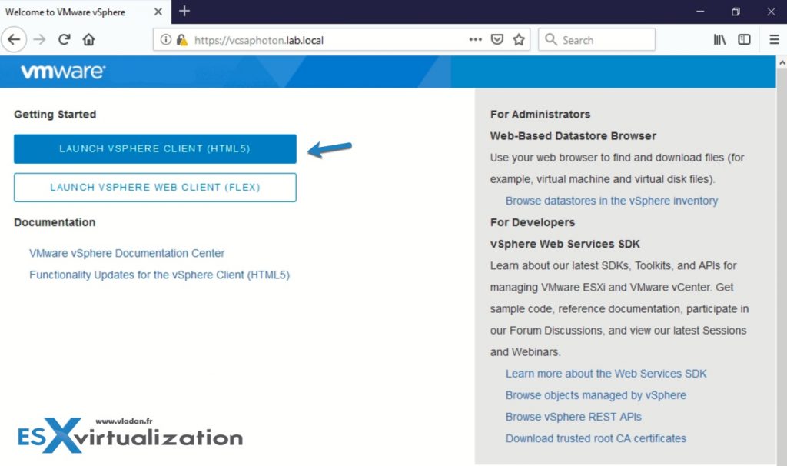Bookmark this page with the star icon
Image resolution: width=787 pixels, height=466 pixels.
pos(519,39)
